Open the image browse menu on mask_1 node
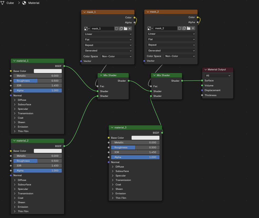The image size is (259, 218). 87,29
